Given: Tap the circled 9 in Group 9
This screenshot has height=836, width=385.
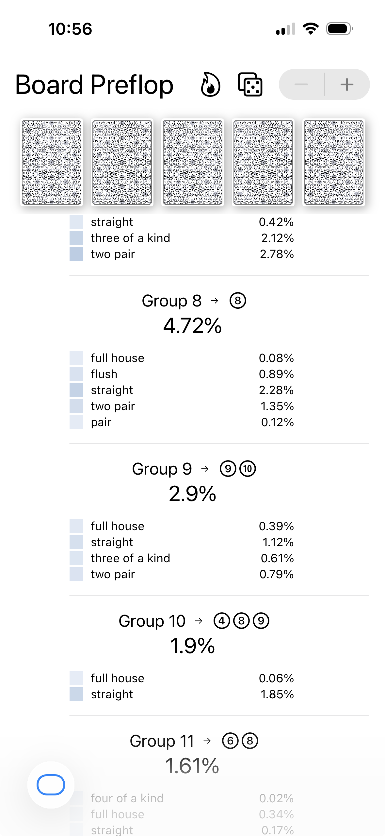Looking at the screenshot, I should pos(228,469).
